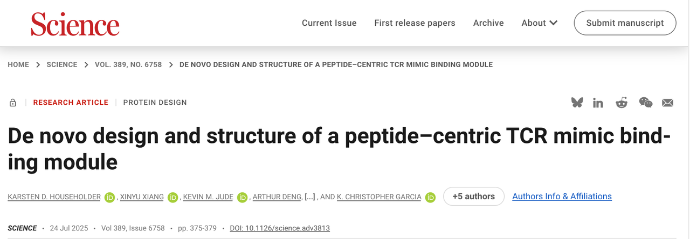Share article by email
The height and width of the screenshot is (239, 690).
(x=668, y=103)
